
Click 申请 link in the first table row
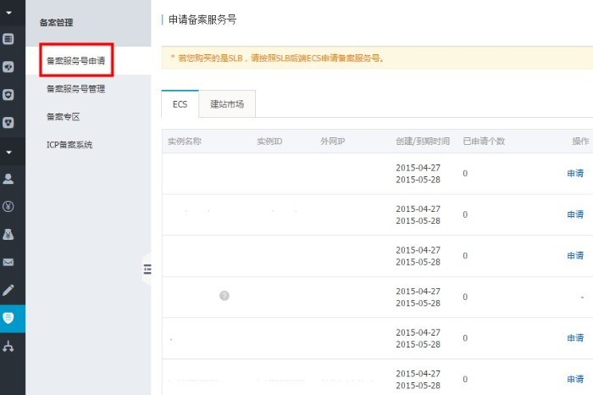[574, 173]
